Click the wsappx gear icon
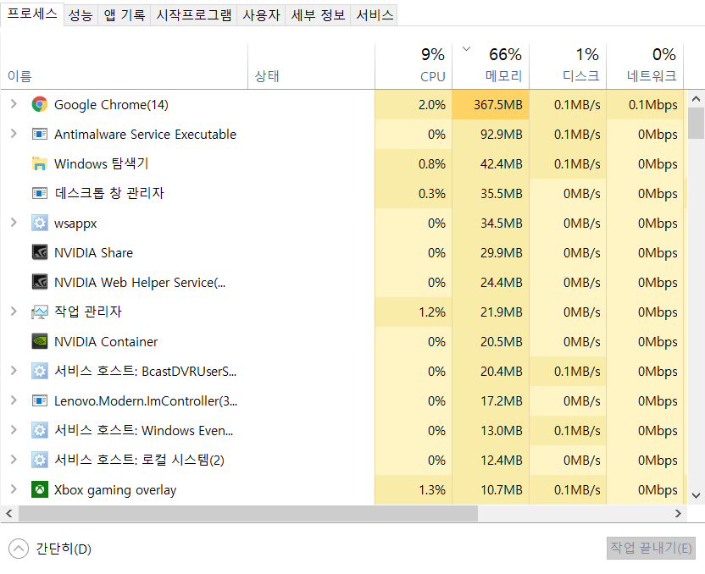 pos(40,223)
